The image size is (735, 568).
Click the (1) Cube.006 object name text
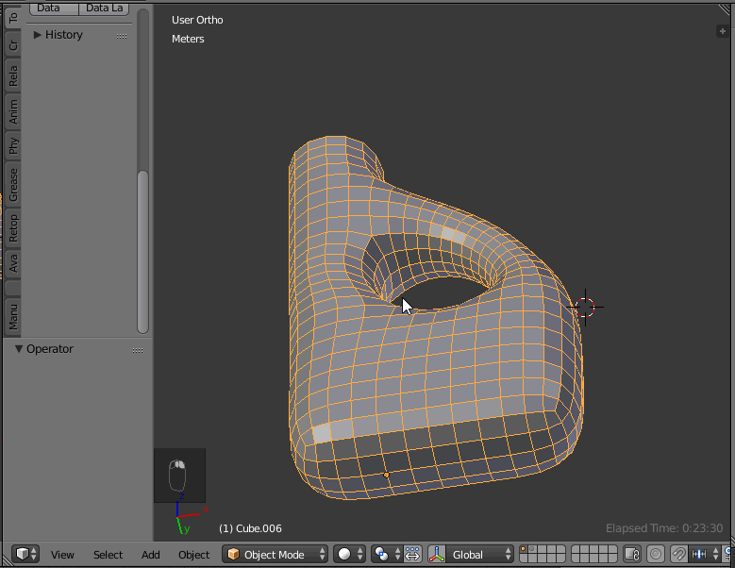[250, 528]
